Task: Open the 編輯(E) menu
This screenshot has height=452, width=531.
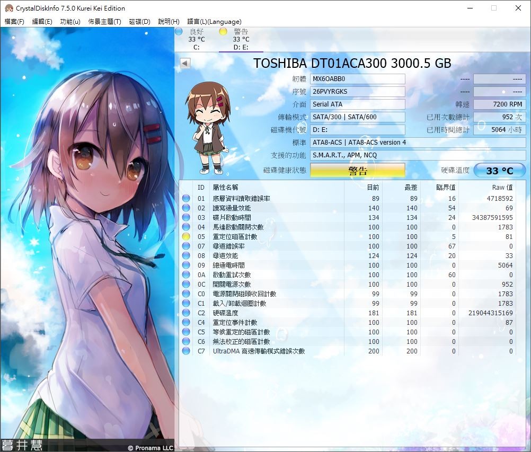Action: 42,22
